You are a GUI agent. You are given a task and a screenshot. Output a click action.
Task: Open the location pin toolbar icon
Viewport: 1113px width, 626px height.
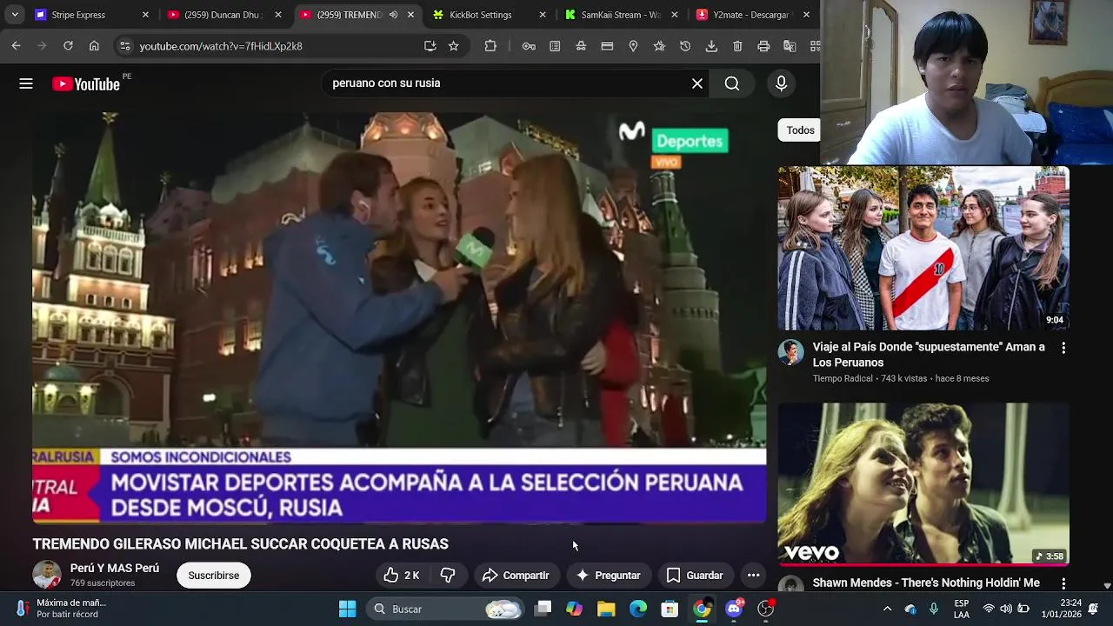coord(633,46)
